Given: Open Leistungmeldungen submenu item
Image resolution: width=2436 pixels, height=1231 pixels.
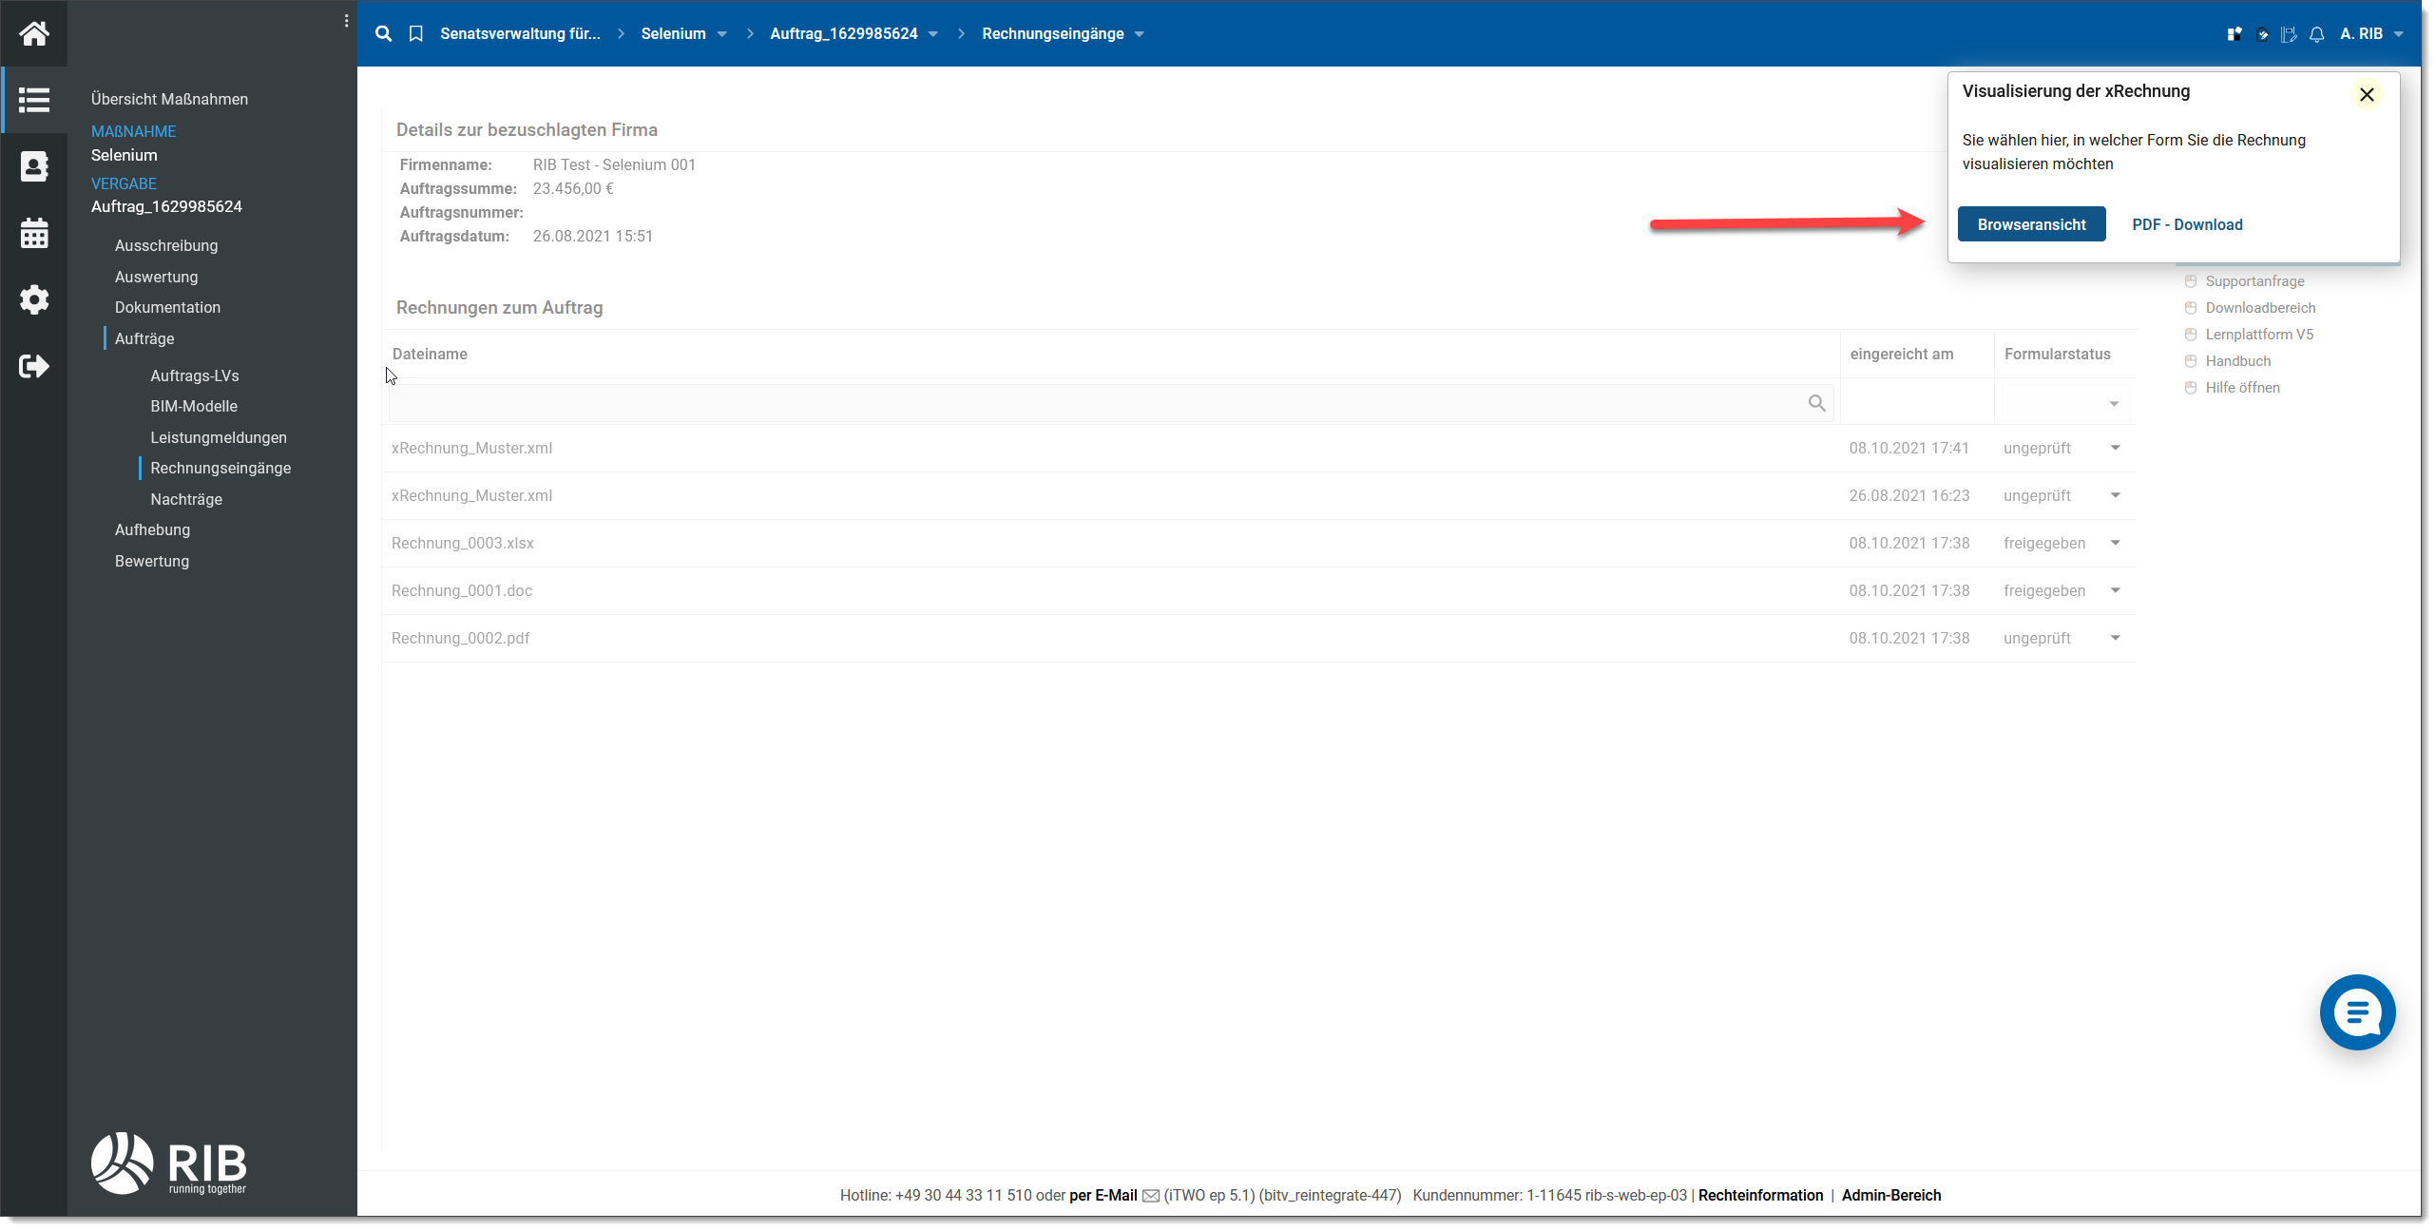Looking at the screenshot, I should pyautogui.click(x=218, y=437).
